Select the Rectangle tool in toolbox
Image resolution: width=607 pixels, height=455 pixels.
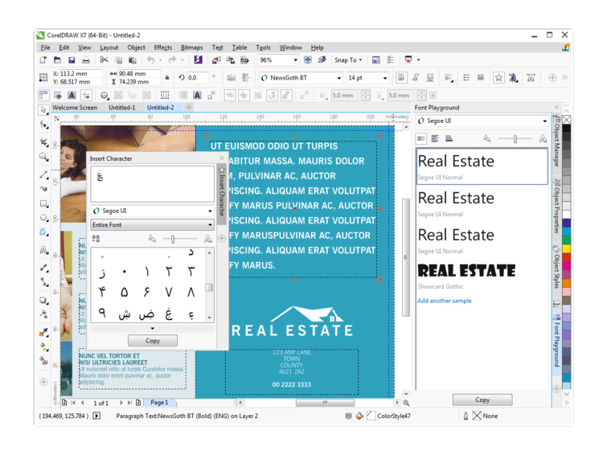43,203
